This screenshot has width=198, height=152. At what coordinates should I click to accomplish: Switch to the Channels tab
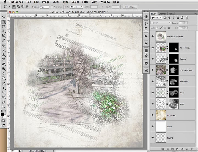tap(163, 14)
